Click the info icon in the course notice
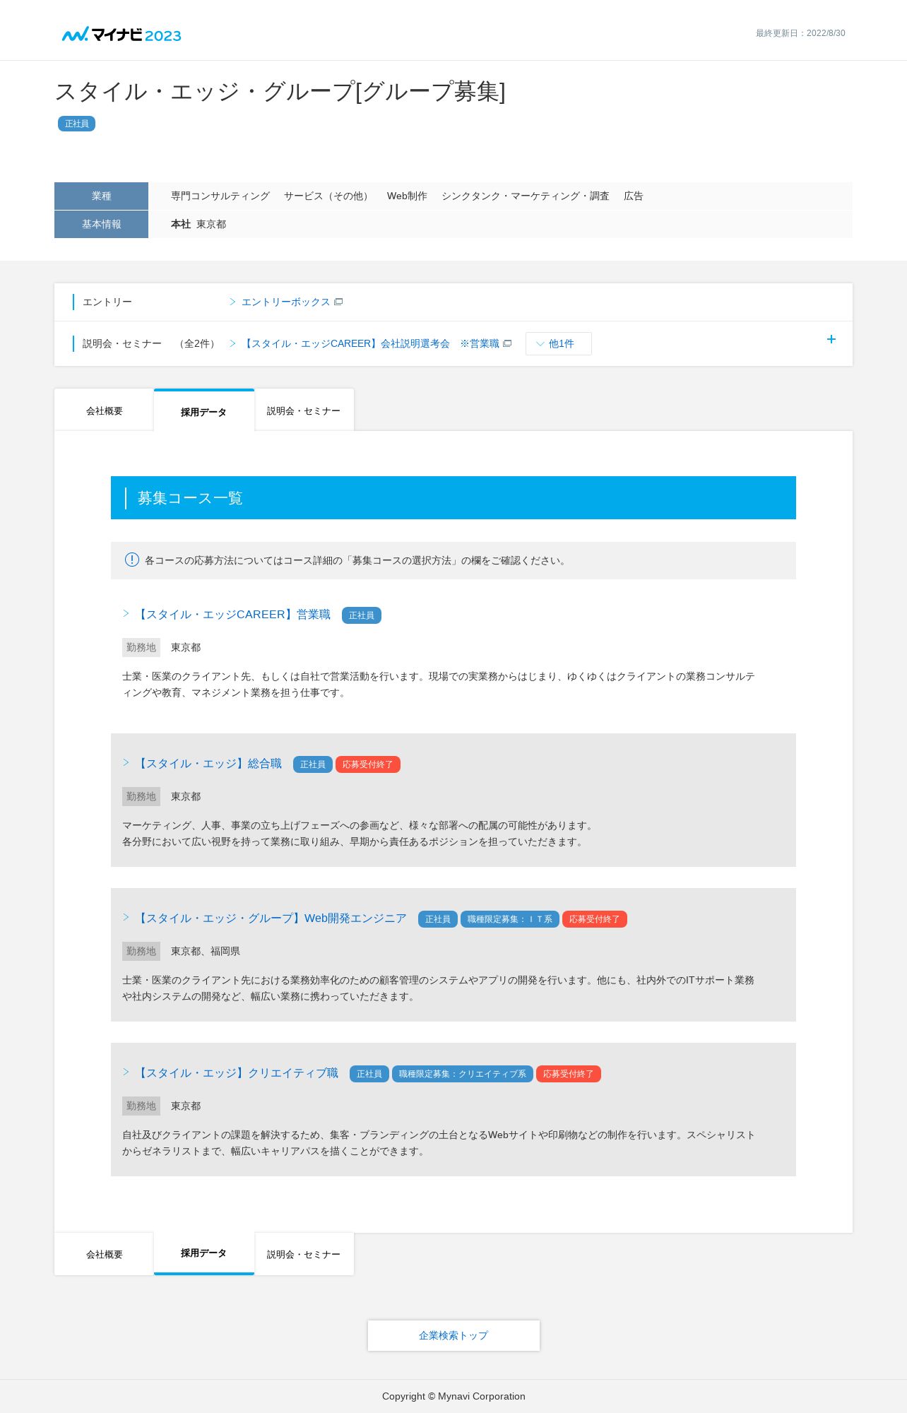Viewport: 907px width, 1413px height. point(132,560)
